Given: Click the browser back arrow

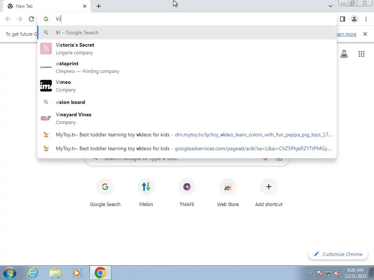Looking at the screenshot, I should point(8,19).
